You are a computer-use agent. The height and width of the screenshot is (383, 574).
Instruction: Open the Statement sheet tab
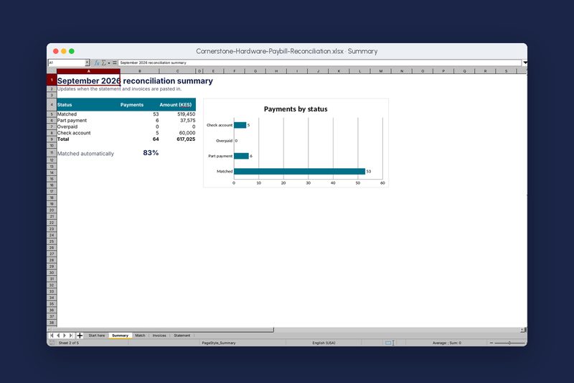pyautogui.click(x=182, y=336)
